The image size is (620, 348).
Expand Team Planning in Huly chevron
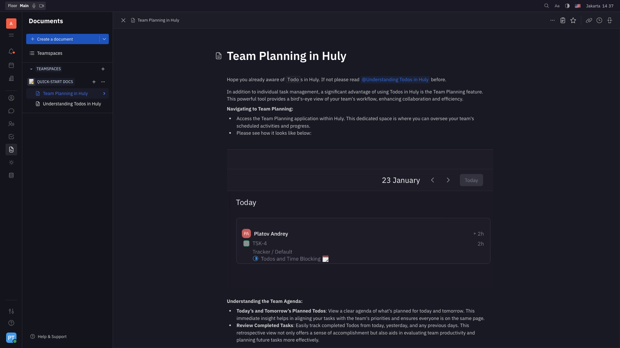coord(104,93)
